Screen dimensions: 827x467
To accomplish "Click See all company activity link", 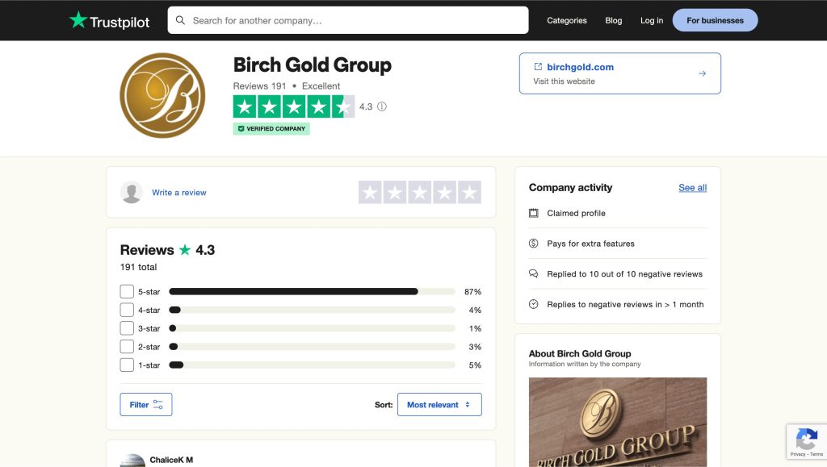I will click(x=692, y=188).
